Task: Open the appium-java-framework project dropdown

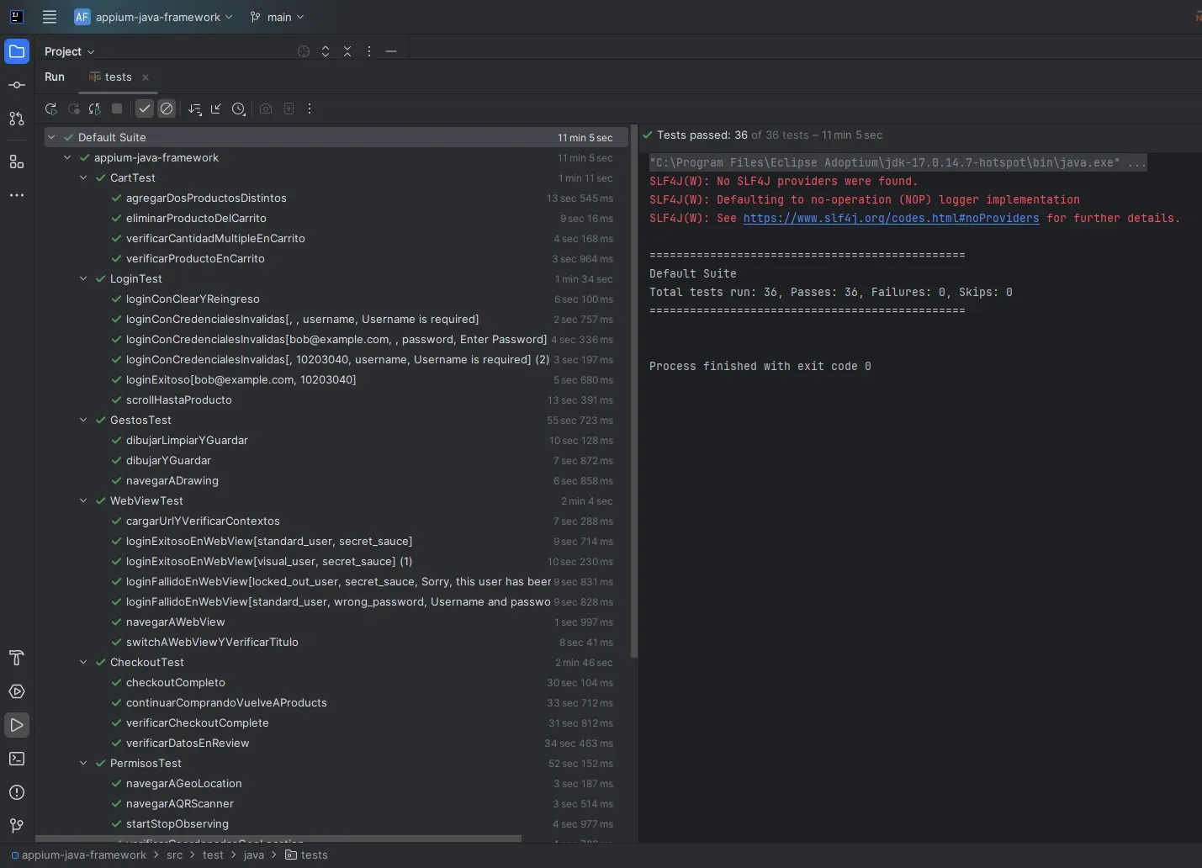Action: (153, 17)
